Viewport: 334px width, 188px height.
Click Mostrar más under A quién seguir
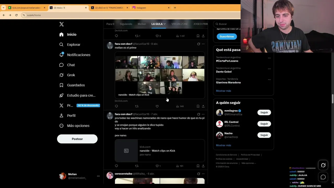tap(223, 145)
